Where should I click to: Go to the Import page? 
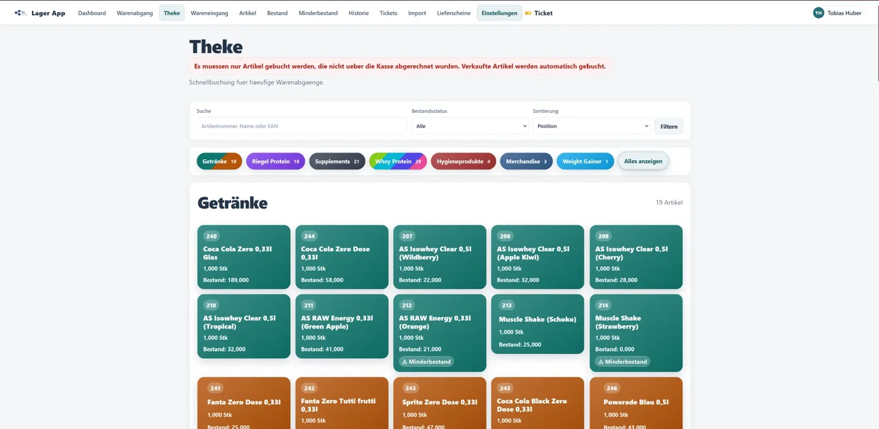point(417,13)
